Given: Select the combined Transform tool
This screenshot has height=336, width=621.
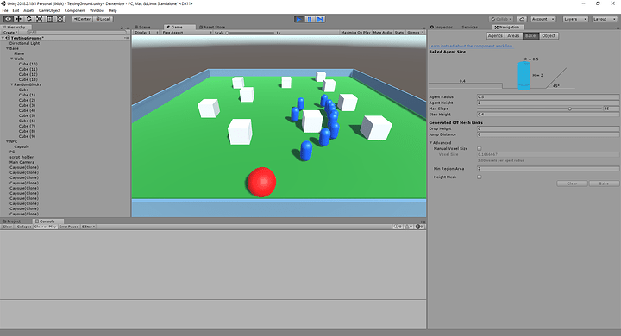Looking at the screenshot, I should point(60,19).
